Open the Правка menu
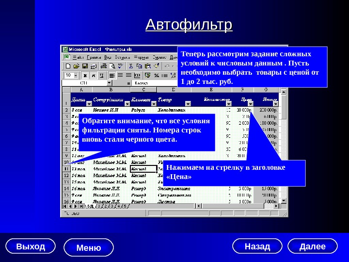The width and height of the screenshot is (349, 262). pos(94,57)
